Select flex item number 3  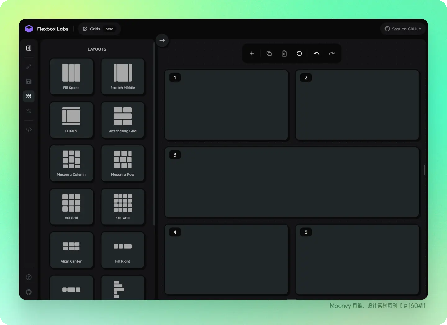click(x=291, y=182)
